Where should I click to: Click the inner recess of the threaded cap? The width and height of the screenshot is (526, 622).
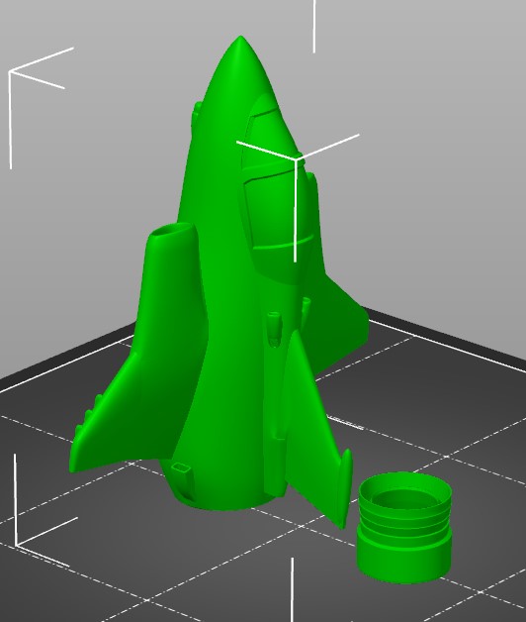pyautogui.click(x=404, y=499)
